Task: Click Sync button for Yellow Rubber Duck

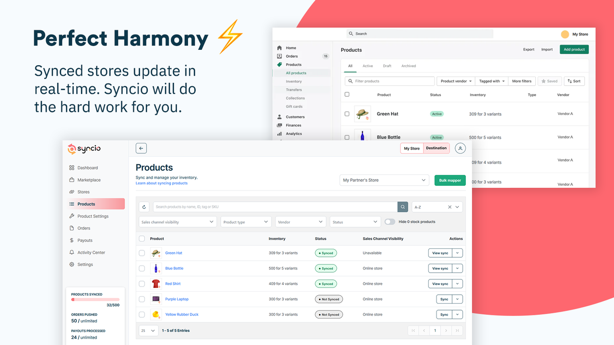Action: (444, 314)
